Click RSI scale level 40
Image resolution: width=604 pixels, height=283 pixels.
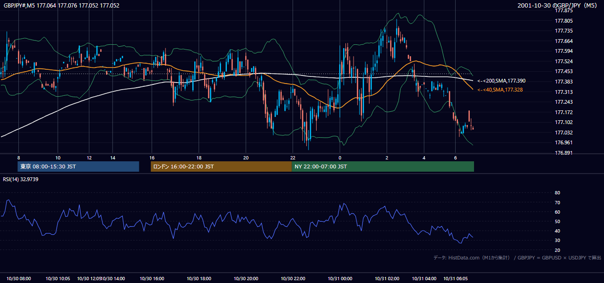557,231
